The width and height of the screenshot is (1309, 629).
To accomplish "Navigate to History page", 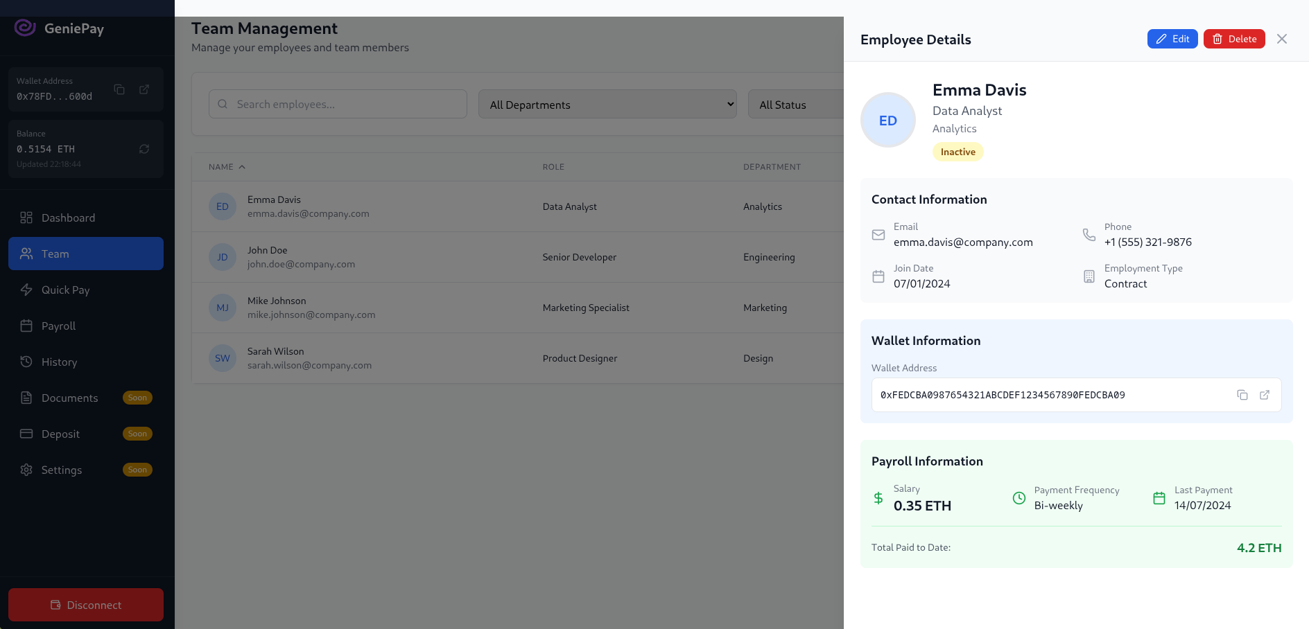I will pos(59,362).
